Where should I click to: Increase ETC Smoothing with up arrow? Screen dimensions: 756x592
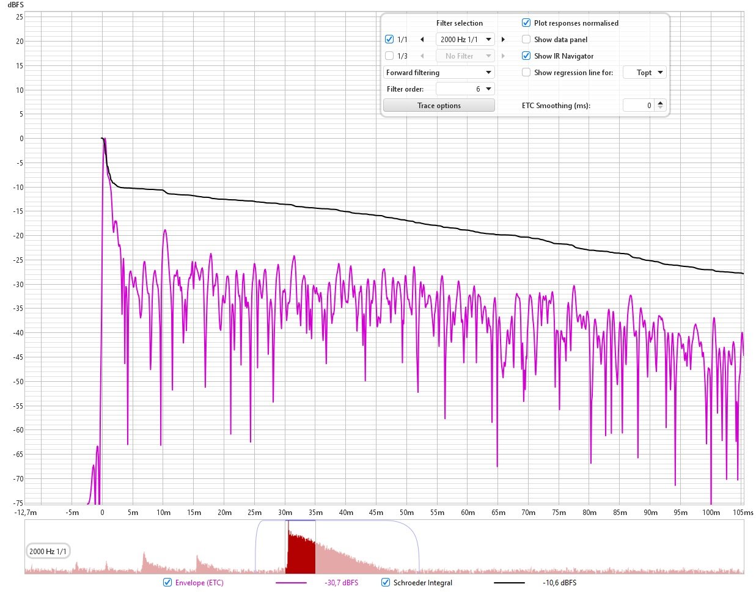[660, 103]
